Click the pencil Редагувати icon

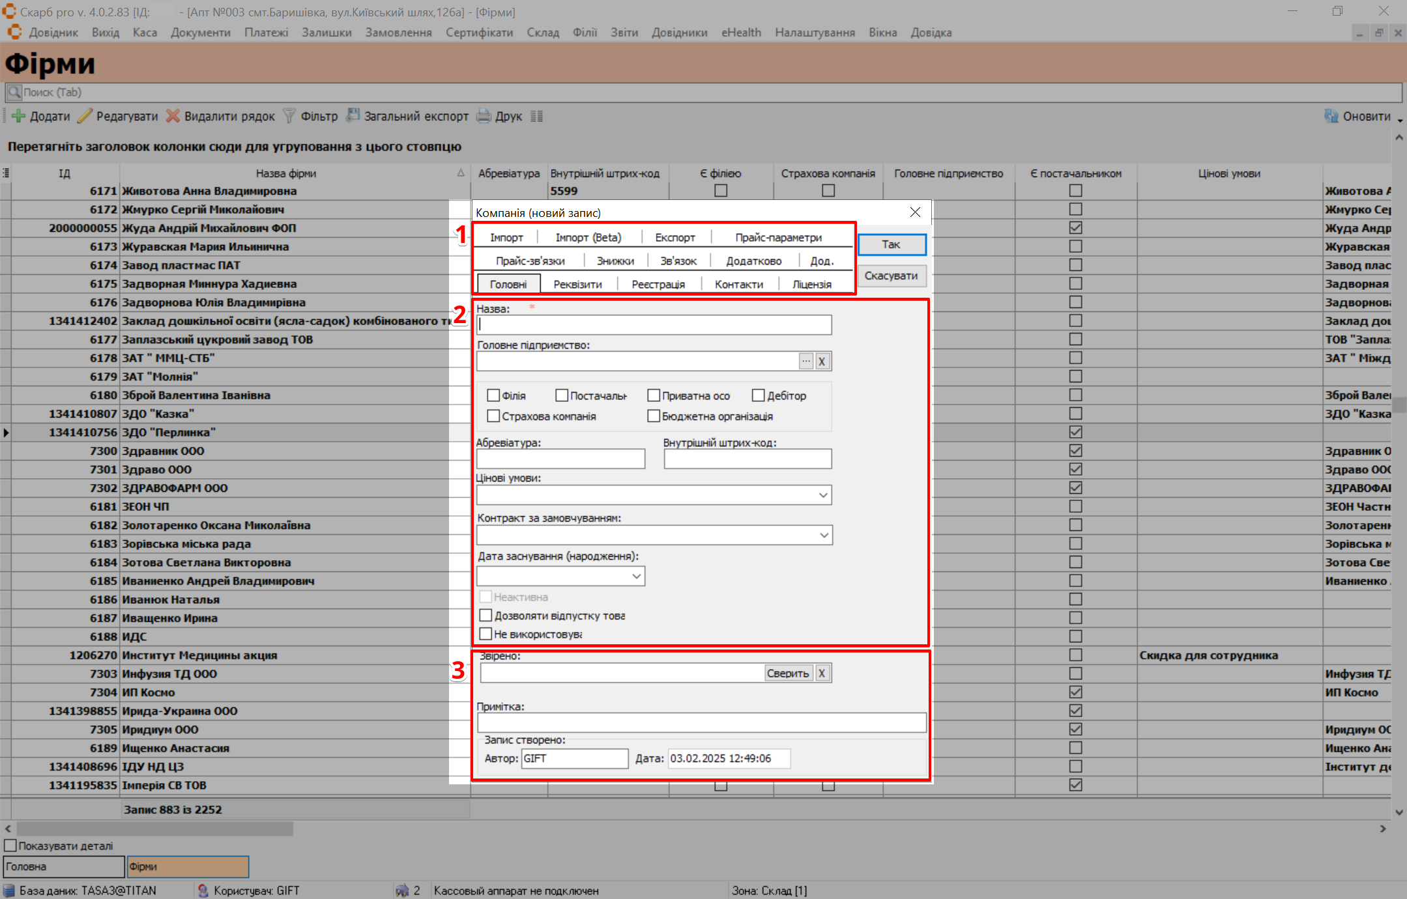(85, 117)
